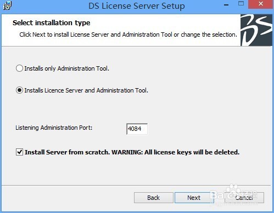The width and height of the screenshot is (274, 213).
Task: Click into the Listening Administration Port field
Action: (137, 129)
